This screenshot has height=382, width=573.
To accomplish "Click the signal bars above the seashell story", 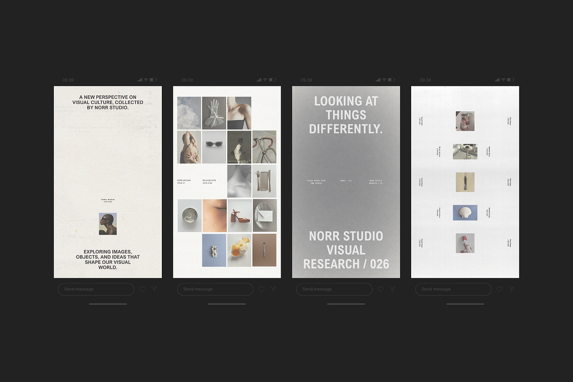I will click(x=498, y=80).
